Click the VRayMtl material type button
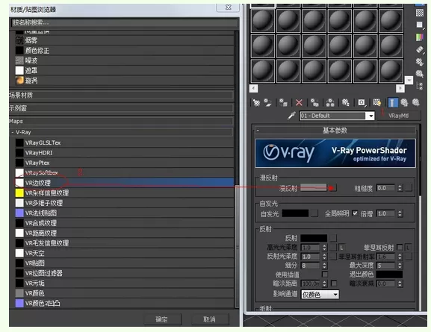 coord(399,116)
